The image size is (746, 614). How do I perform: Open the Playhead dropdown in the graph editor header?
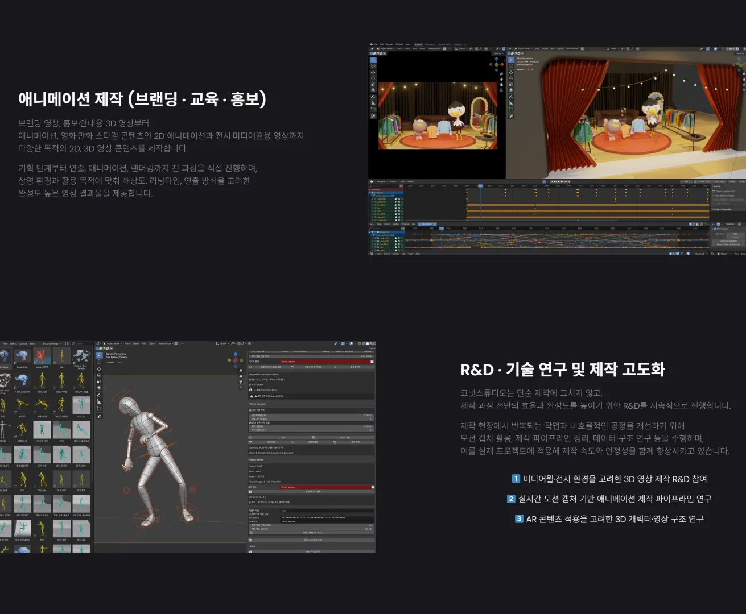click(x=731, y=224)
